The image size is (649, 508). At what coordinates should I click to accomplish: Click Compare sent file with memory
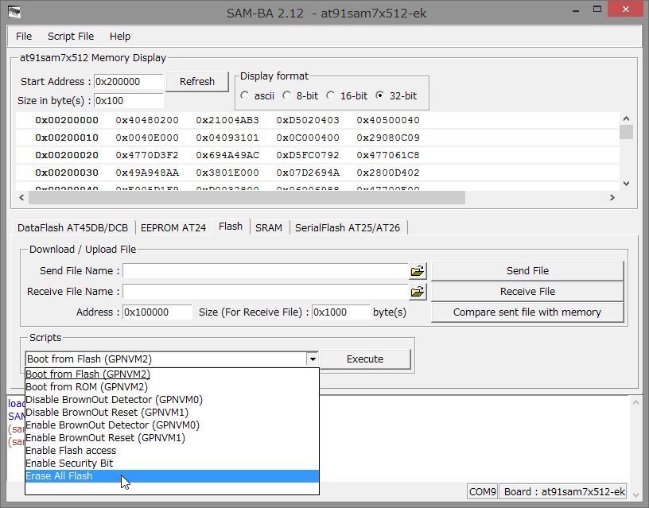click(x=527, y=312)
